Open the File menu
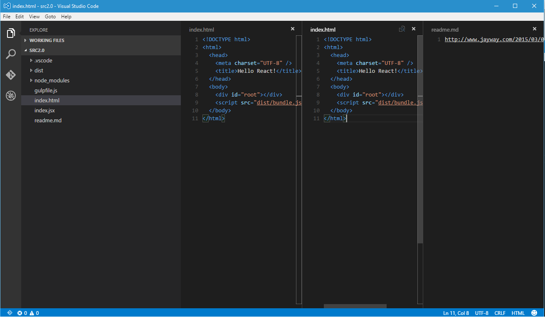The width and height of the screenshot is (545, 317). pyautogui.click(x=7, y=17)
